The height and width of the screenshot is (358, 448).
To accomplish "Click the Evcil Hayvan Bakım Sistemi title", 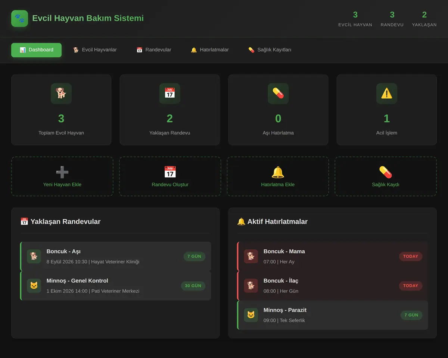I will pos(88,18).
